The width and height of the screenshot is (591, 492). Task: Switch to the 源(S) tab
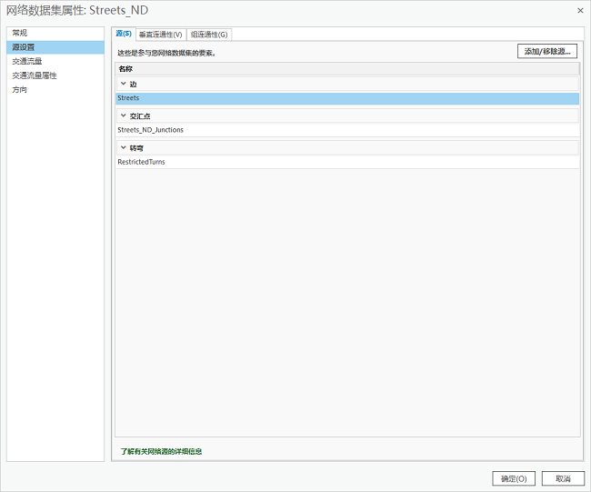pyautogui.click(x=124, y=34)
